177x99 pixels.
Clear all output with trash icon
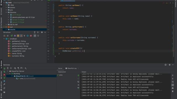pyautogui.click(x=173, y=91)
